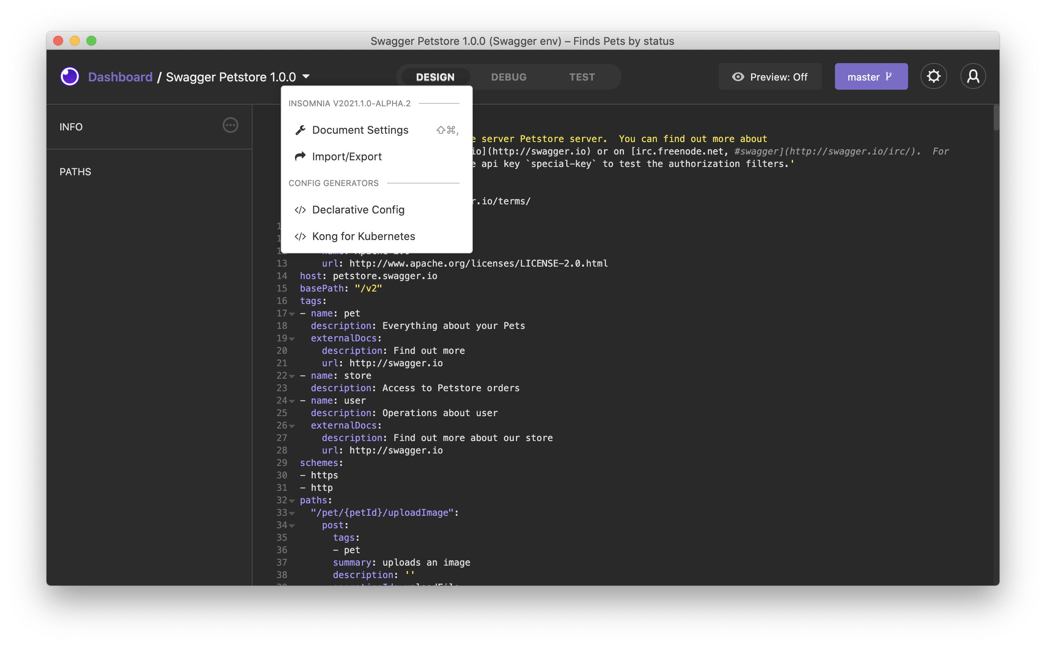Click the editor vertical scrollbar thumb
The width and height of the screenshot is (1046, 647).
click(x=995, y=118)
